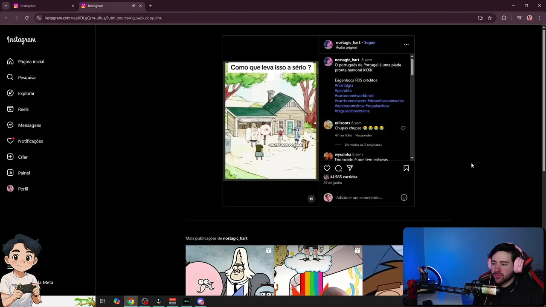The height and width of the screenshot is (307, 546).
Task: Open the #pairulito hashtag
Action: click(343, 90)
